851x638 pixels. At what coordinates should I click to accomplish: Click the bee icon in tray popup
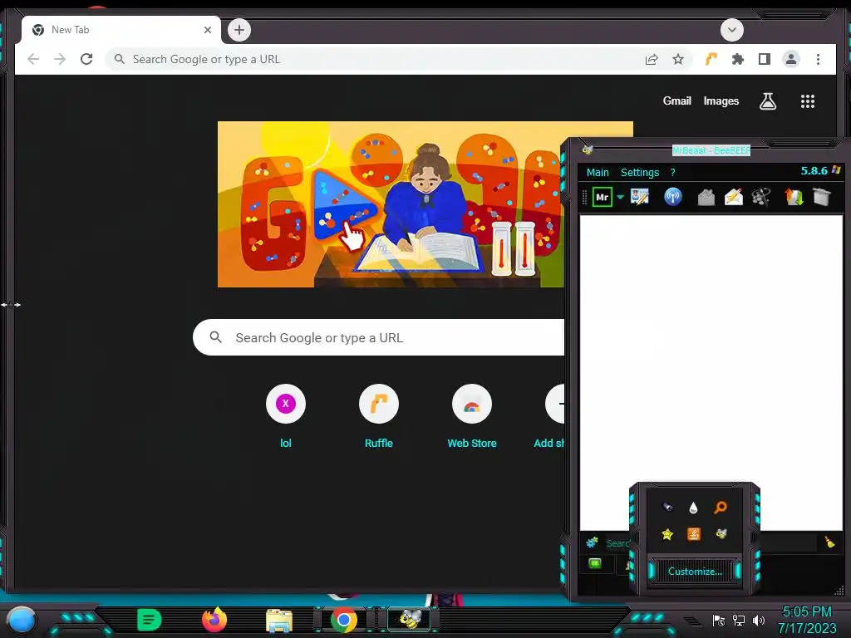tap(721, 534)
